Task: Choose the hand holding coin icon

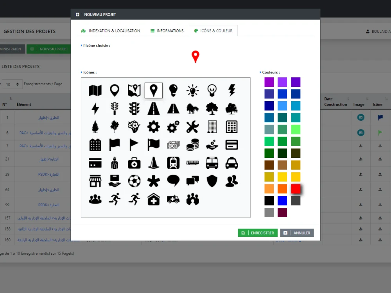Action: [x=212, y=145]
